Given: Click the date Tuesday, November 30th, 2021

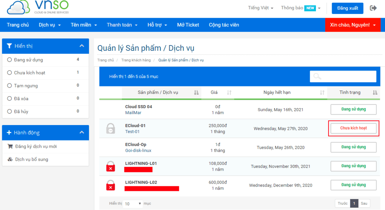Looking at the screenshot, I should [x=280, y=166].
